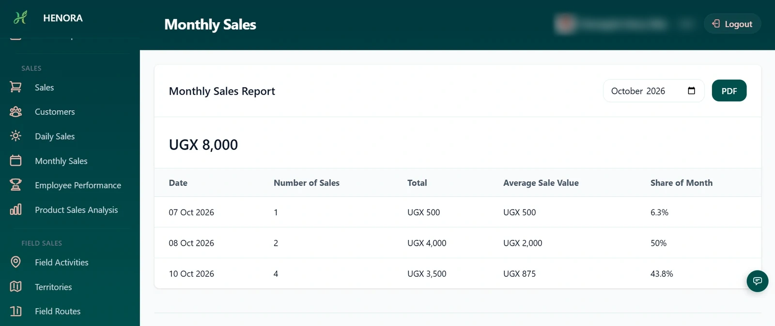Click the Employee Performance trophy icon

15,185
